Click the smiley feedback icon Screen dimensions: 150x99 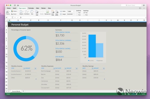(x=140, y=8)
